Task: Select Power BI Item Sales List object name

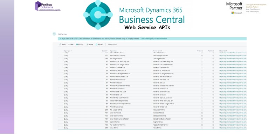Action: click(x=118, y=80)
